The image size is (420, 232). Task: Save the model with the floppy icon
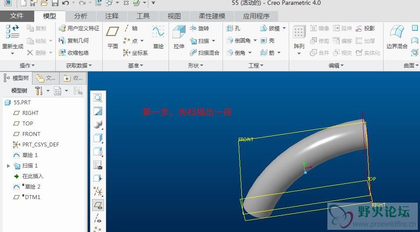click(x=55, y=3)
